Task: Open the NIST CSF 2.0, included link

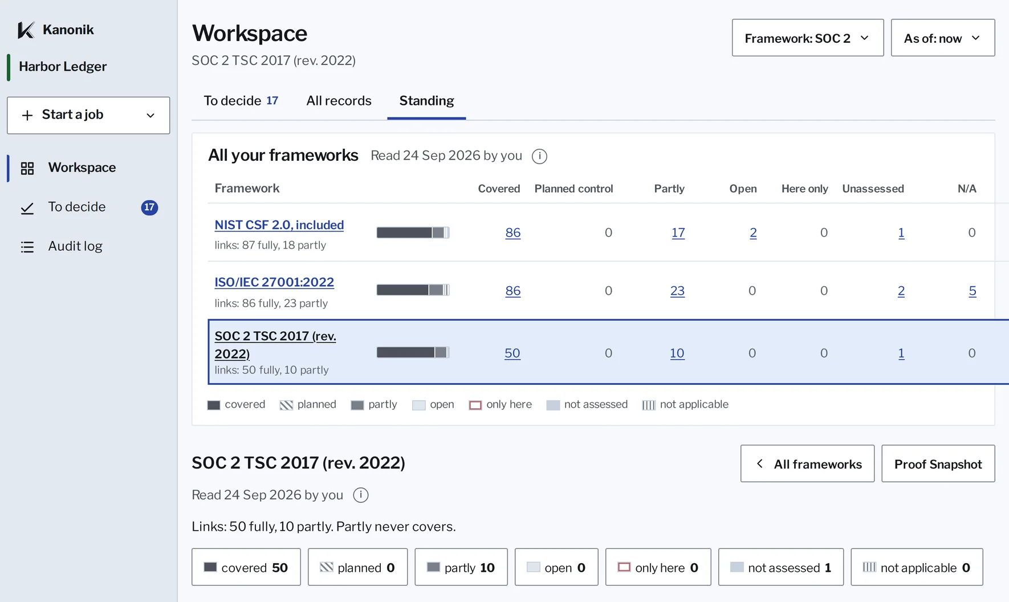Action: coord(279,225)
